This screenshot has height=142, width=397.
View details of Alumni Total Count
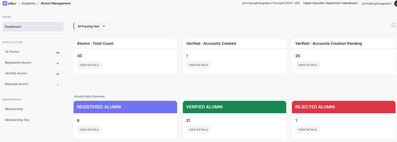[x=89, y=65]
